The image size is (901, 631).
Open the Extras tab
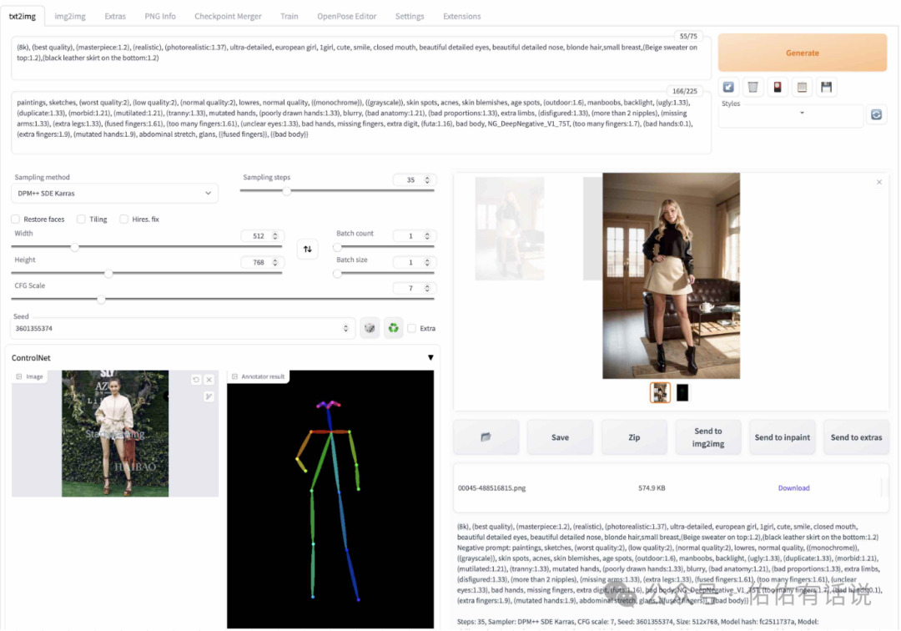click(115, 16)
